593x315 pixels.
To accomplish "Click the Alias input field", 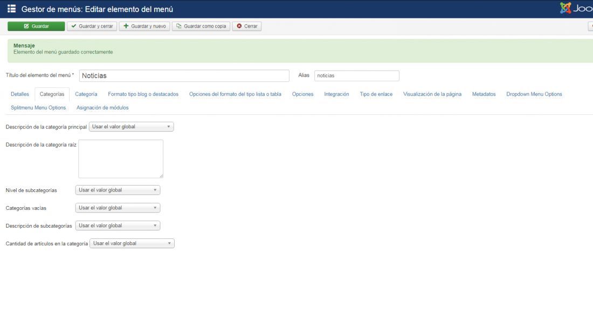I will tap(357, 76).
